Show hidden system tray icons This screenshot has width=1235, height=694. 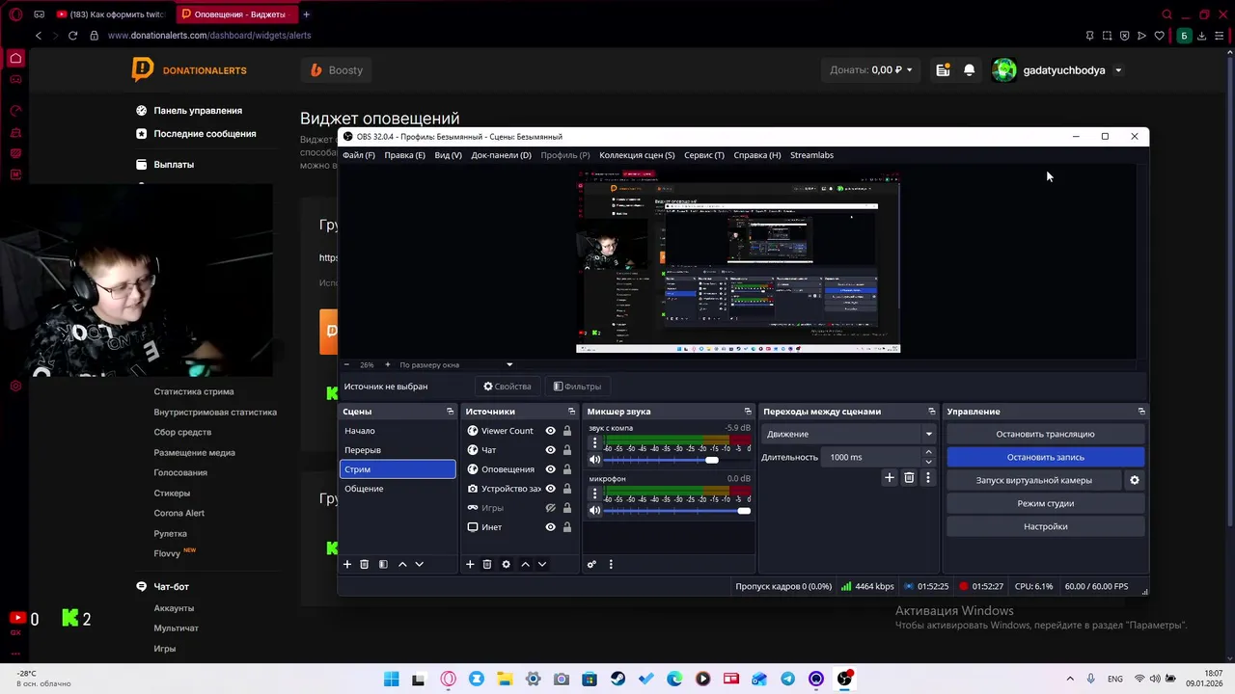[x=1072, y=679]
